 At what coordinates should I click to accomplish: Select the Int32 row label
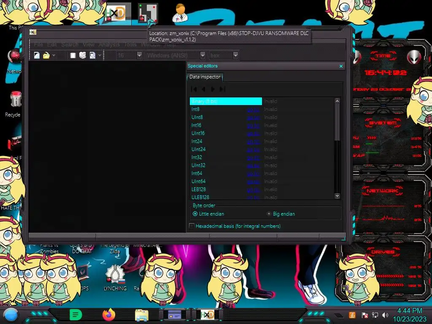[x=197, y=157]
